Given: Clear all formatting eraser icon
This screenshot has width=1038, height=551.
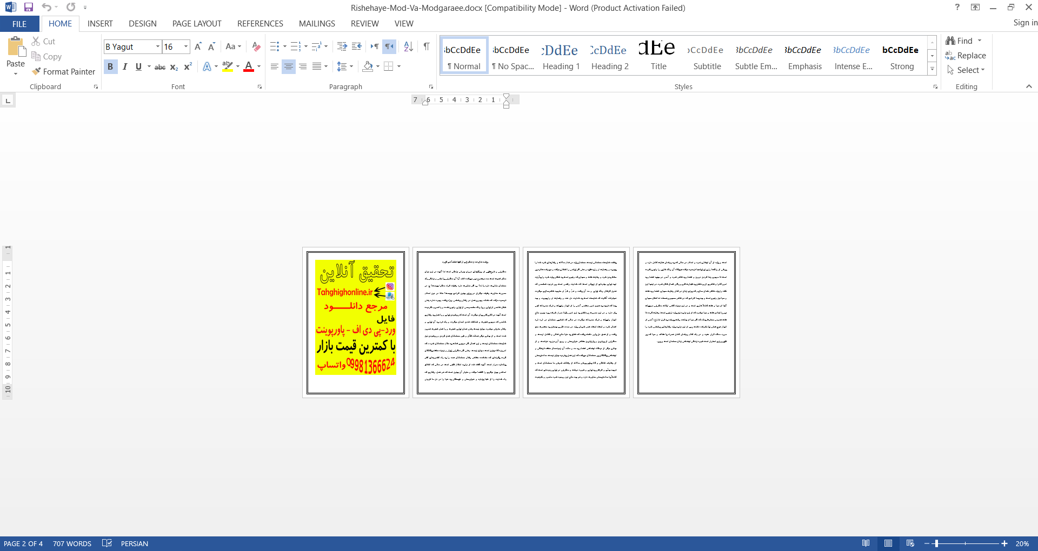Looking at the screenshot, I should tap(256, 47).
